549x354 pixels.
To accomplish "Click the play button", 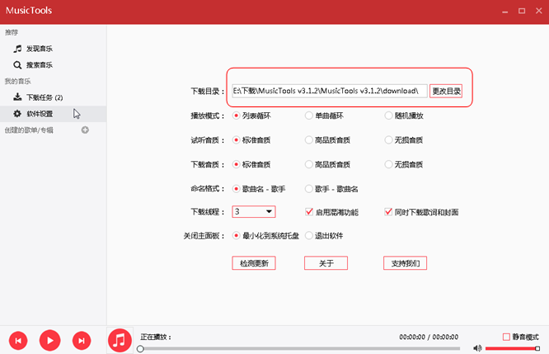I will (x=49, y=340).
